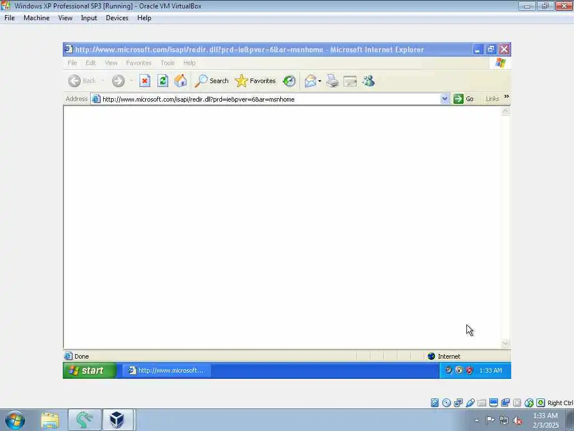The image size is (574, 431).
Task: Open the IE View menu
Action: point(112,63)
